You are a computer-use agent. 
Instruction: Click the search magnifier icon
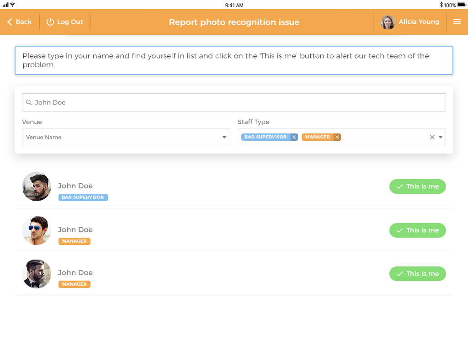click(29, 102)
